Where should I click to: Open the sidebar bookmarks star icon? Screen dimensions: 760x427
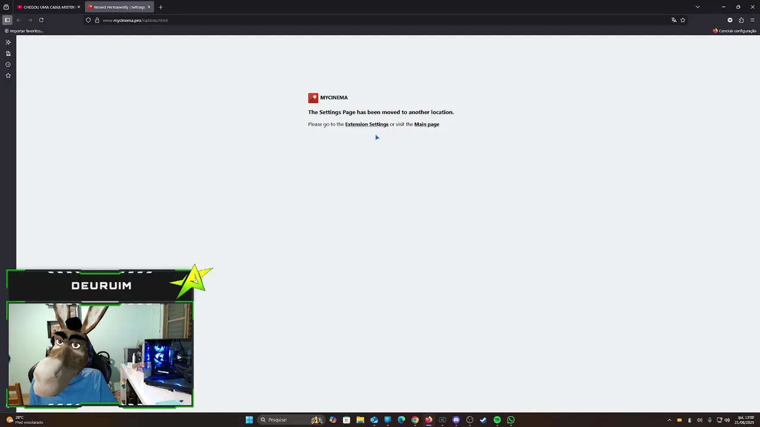pyautogui.click(x=8, y=75)
